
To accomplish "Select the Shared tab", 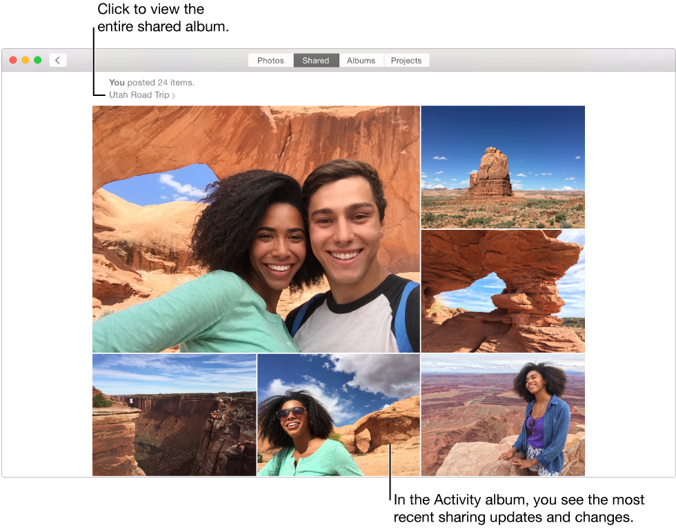I will 315,60.
